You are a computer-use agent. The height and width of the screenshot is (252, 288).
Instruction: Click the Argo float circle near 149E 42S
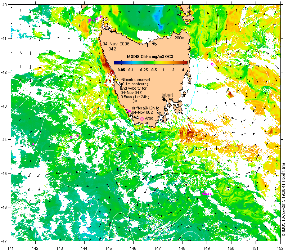coord(212,64)
